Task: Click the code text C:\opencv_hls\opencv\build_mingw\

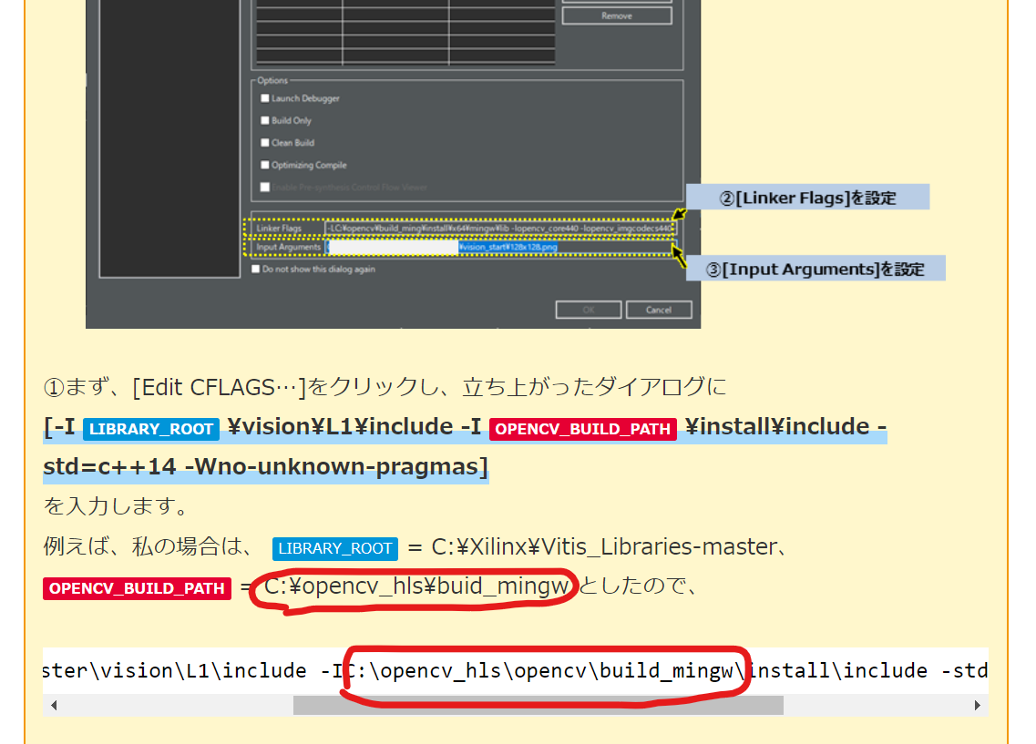Action: tap(546, 671)
